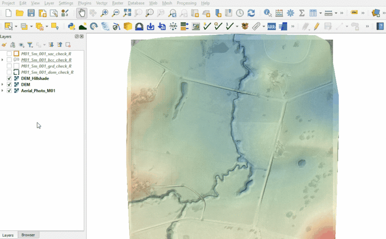Open the layer styling paintbrush icon
Viewport: 386px width, 239px height.
[x=4, y=45]
